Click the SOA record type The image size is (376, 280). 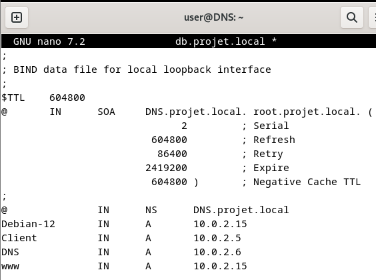(x=106, y=112)
